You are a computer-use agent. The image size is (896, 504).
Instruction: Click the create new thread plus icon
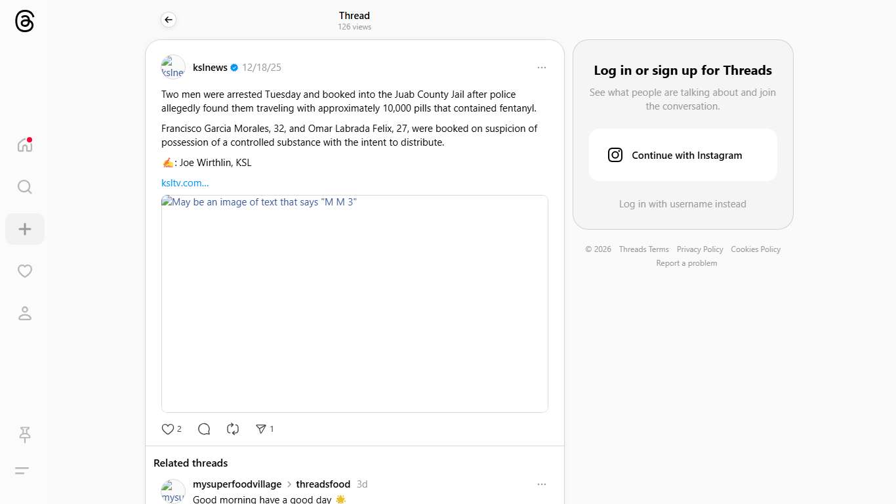point(25,229)
